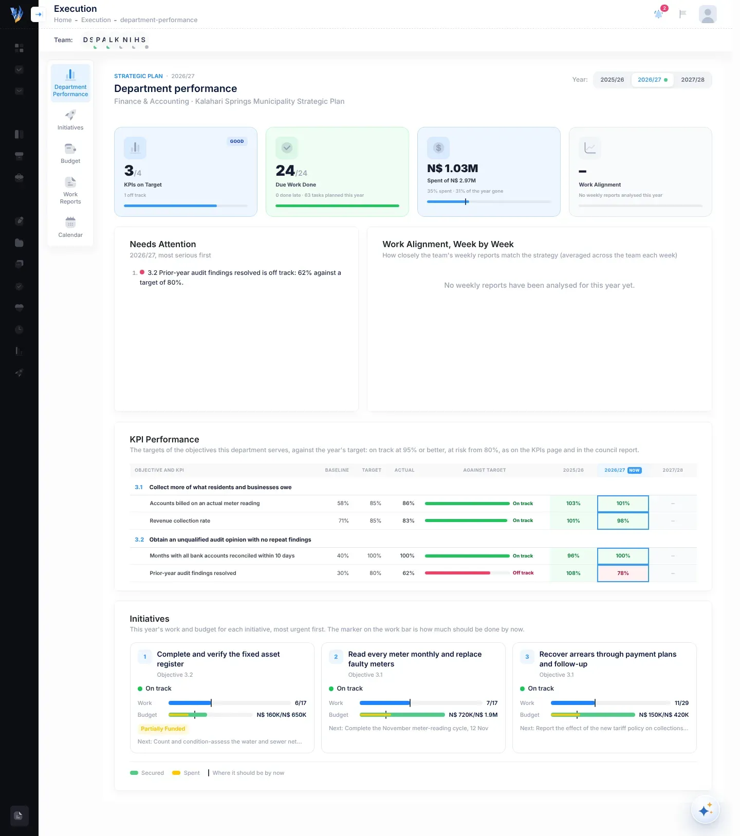The image size is (740, 836).
Task: Click the app logo in the top-left
Action: (x=16, y=14)
